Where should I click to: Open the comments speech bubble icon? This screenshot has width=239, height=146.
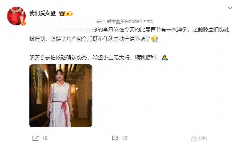[x=115, y=138]
